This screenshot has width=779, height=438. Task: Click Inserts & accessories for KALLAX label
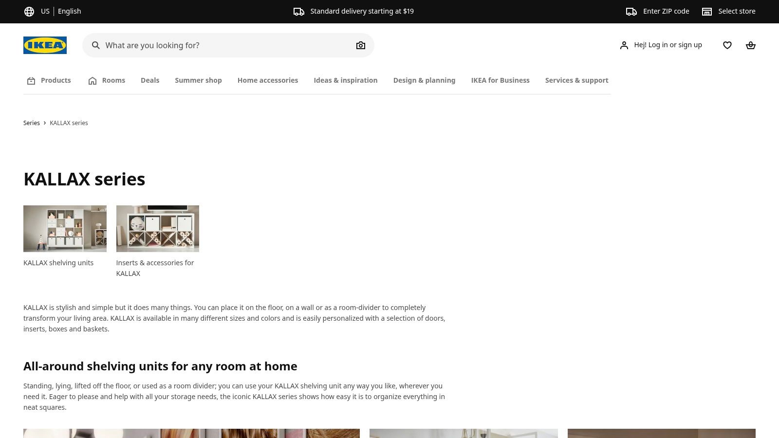pyautogui.click(x=155, y=268)
